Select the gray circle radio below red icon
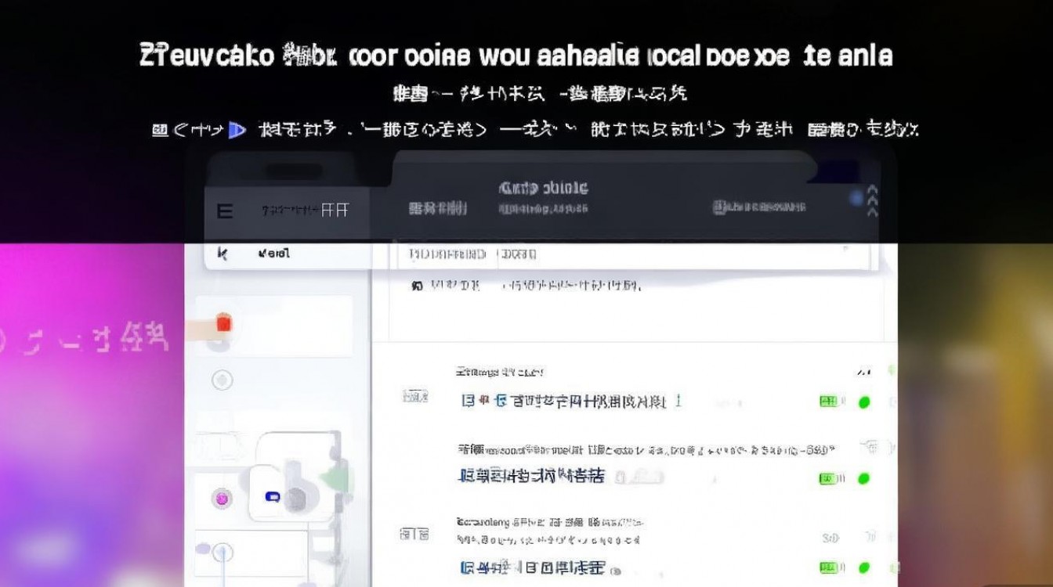The height and width of the screenshot is (587, 1053). pos(223,380)
